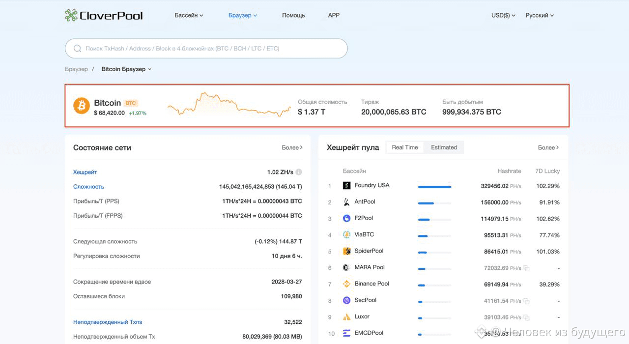The height and width of the screenshot is (344, 629).
Task: Click the orange Bitcoin coin icon
Action: (82, 106)
